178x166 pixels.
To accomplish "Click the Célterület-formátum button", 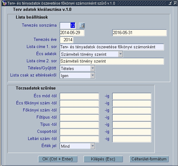I will tap(149, 159).
